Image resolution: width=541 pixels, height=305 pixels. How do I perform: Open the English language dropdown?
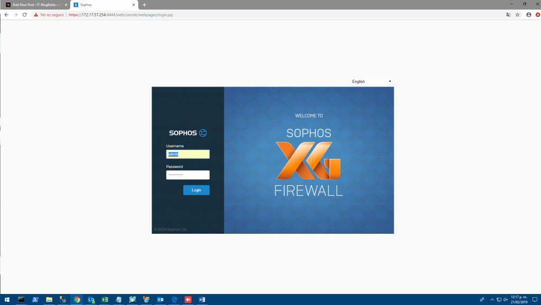[371, 82]
